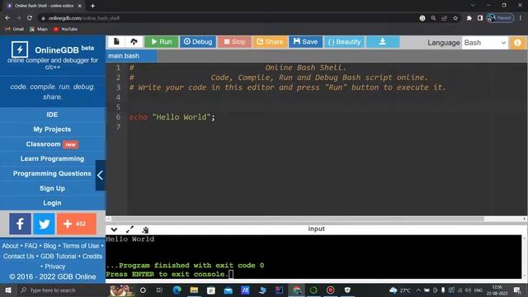Image resolution: width=528 pixels, height=297 pixels.
Task: Click the orange info icon
Action: coord(517,43)
